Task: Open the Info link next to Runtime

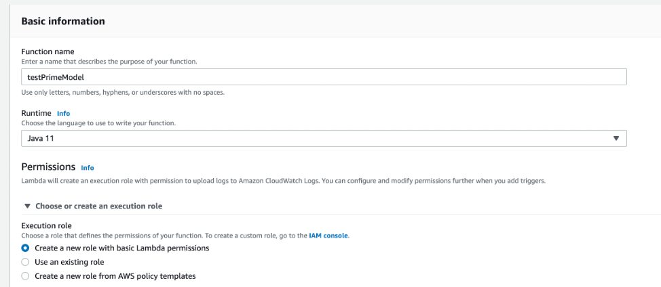Action: [x=63, y=113]
